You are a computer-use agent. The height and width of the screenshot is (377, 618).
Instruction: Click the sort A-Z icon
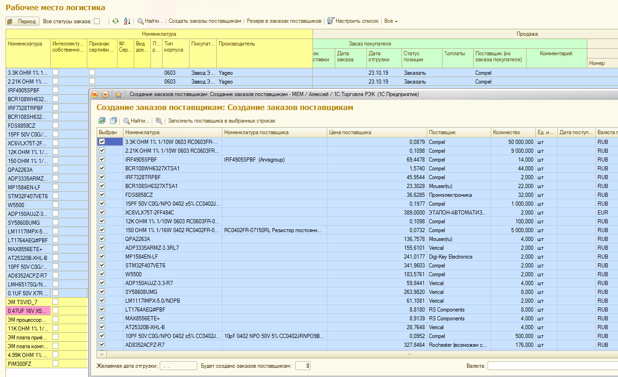pyautogui.click(x=127, y=21)
